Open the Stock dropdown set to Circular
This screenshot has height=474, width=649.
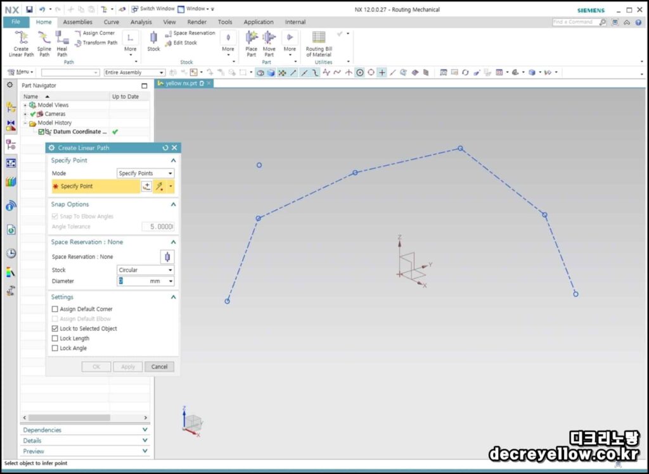[145, 270]
